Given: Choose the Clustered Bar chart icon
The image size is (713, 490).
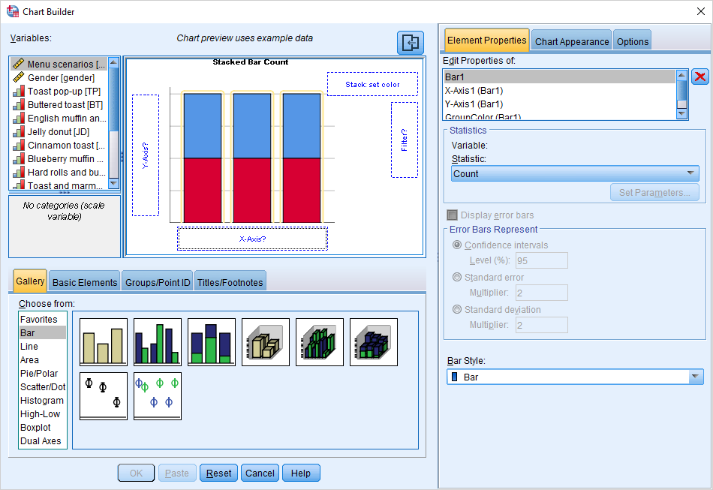Looking at the screenshot, I should [158, 342].
